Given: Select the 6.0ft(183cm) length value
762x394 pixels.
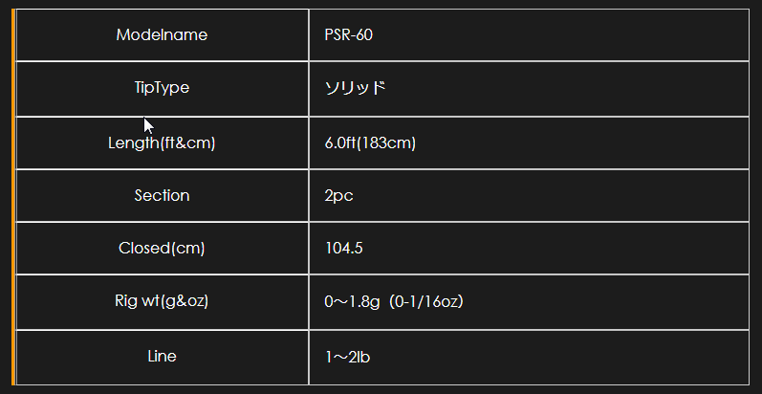Looking at the screenshot, I should [370, 143].
